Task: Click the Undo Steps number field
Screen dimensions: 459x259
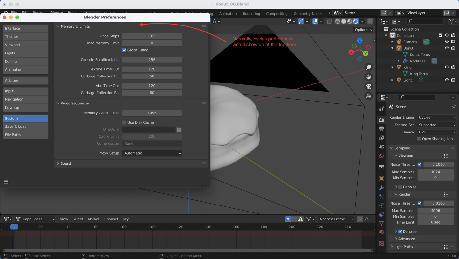Action: 152,36
